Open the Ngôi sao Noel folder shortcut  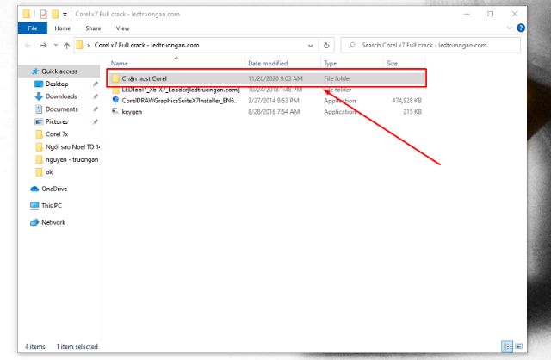pyautogui.click(x=72, y=147)
